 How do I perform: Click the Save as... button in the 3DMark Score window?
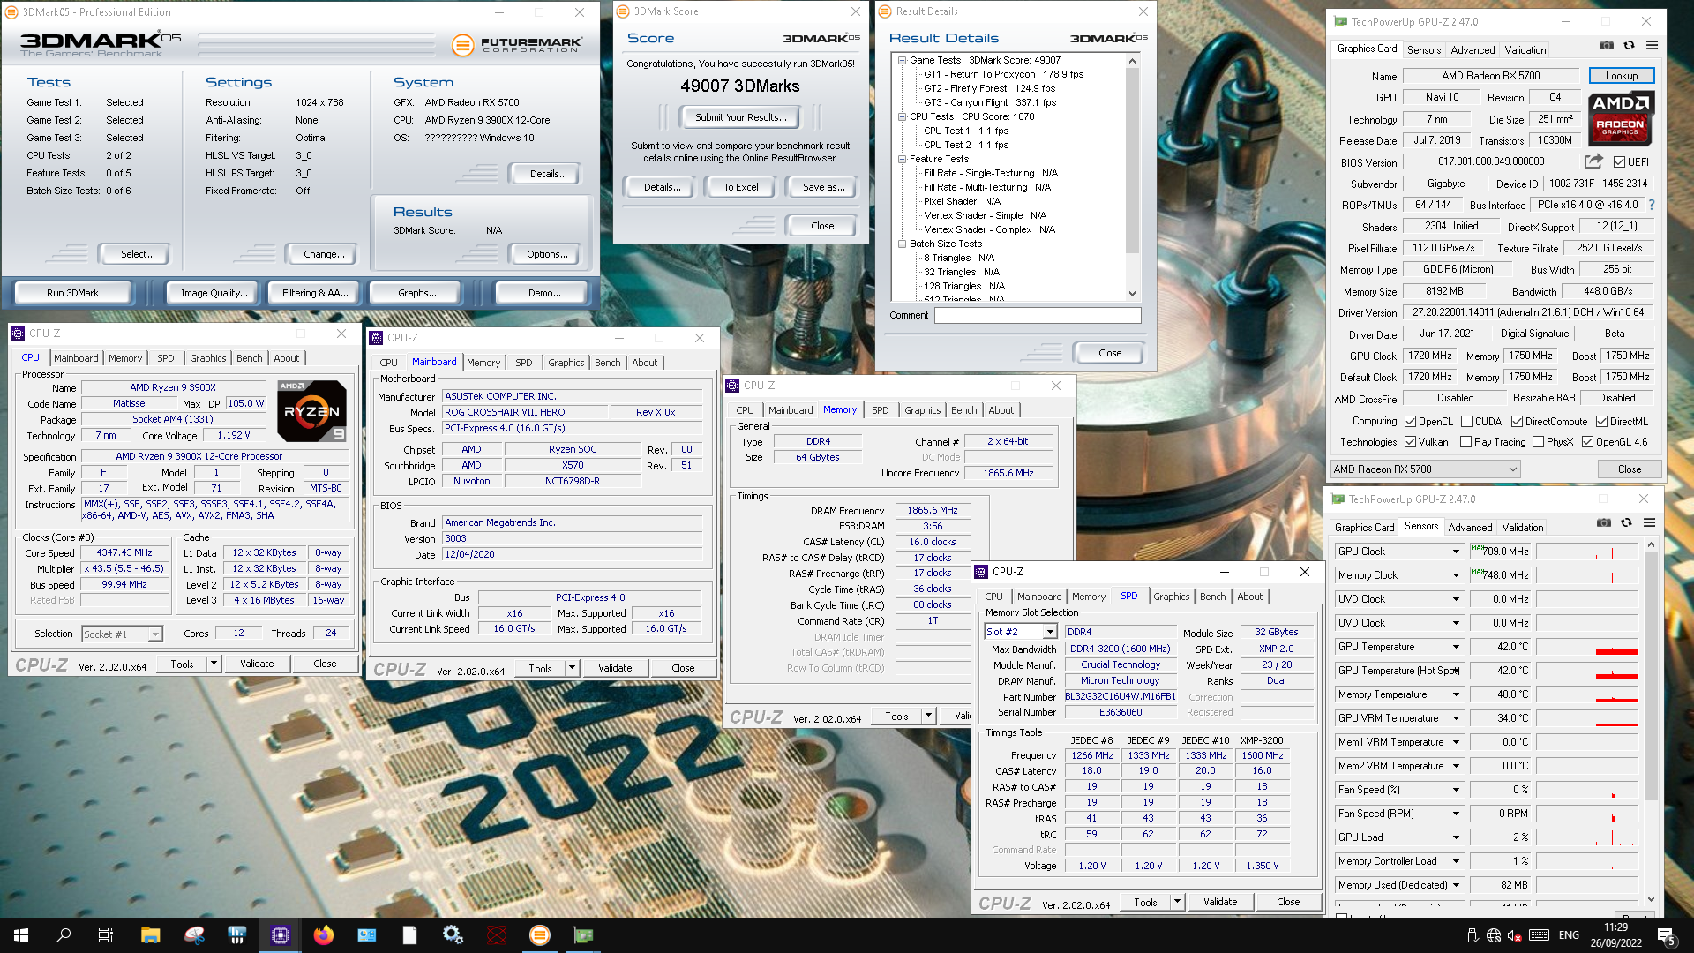pos(823,187)
